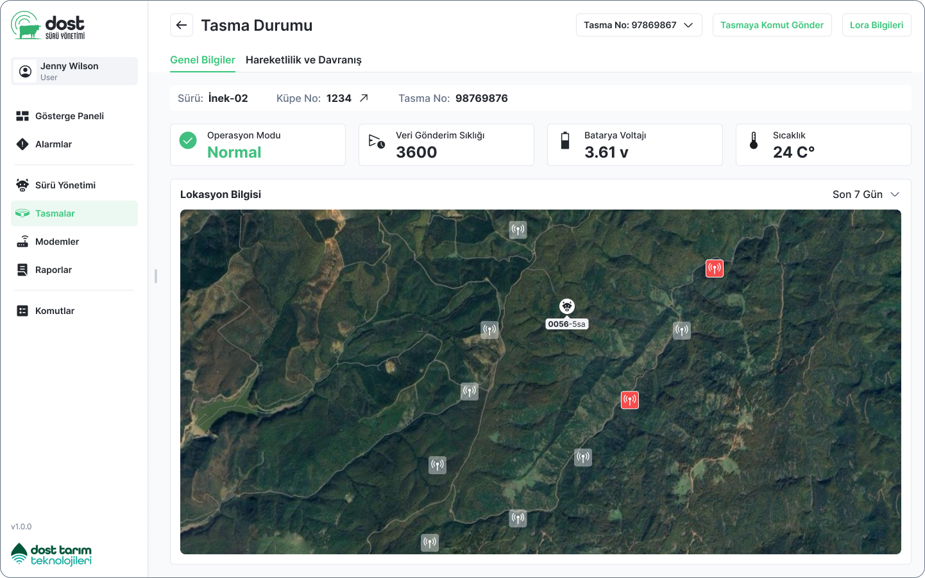This screenshot has width=925, height=578.
Task: Open Komutlar page
Action: pos(74,311)
